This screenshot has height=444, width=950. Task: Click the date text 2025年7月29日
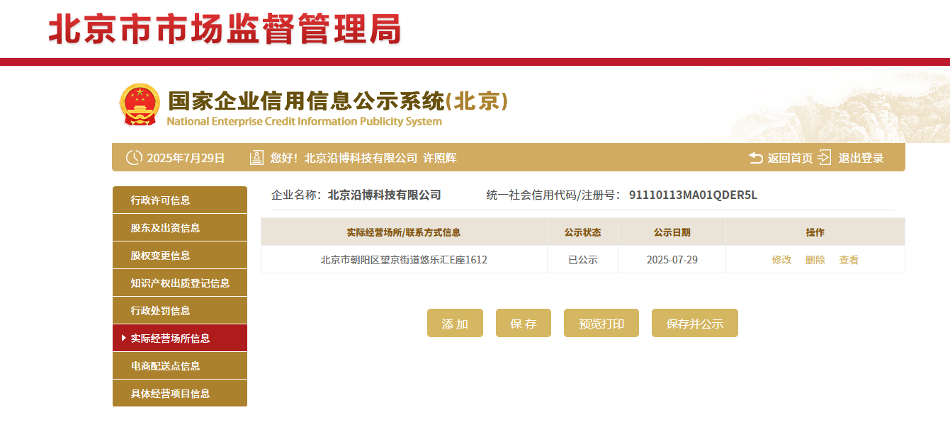tap(186, 158)
